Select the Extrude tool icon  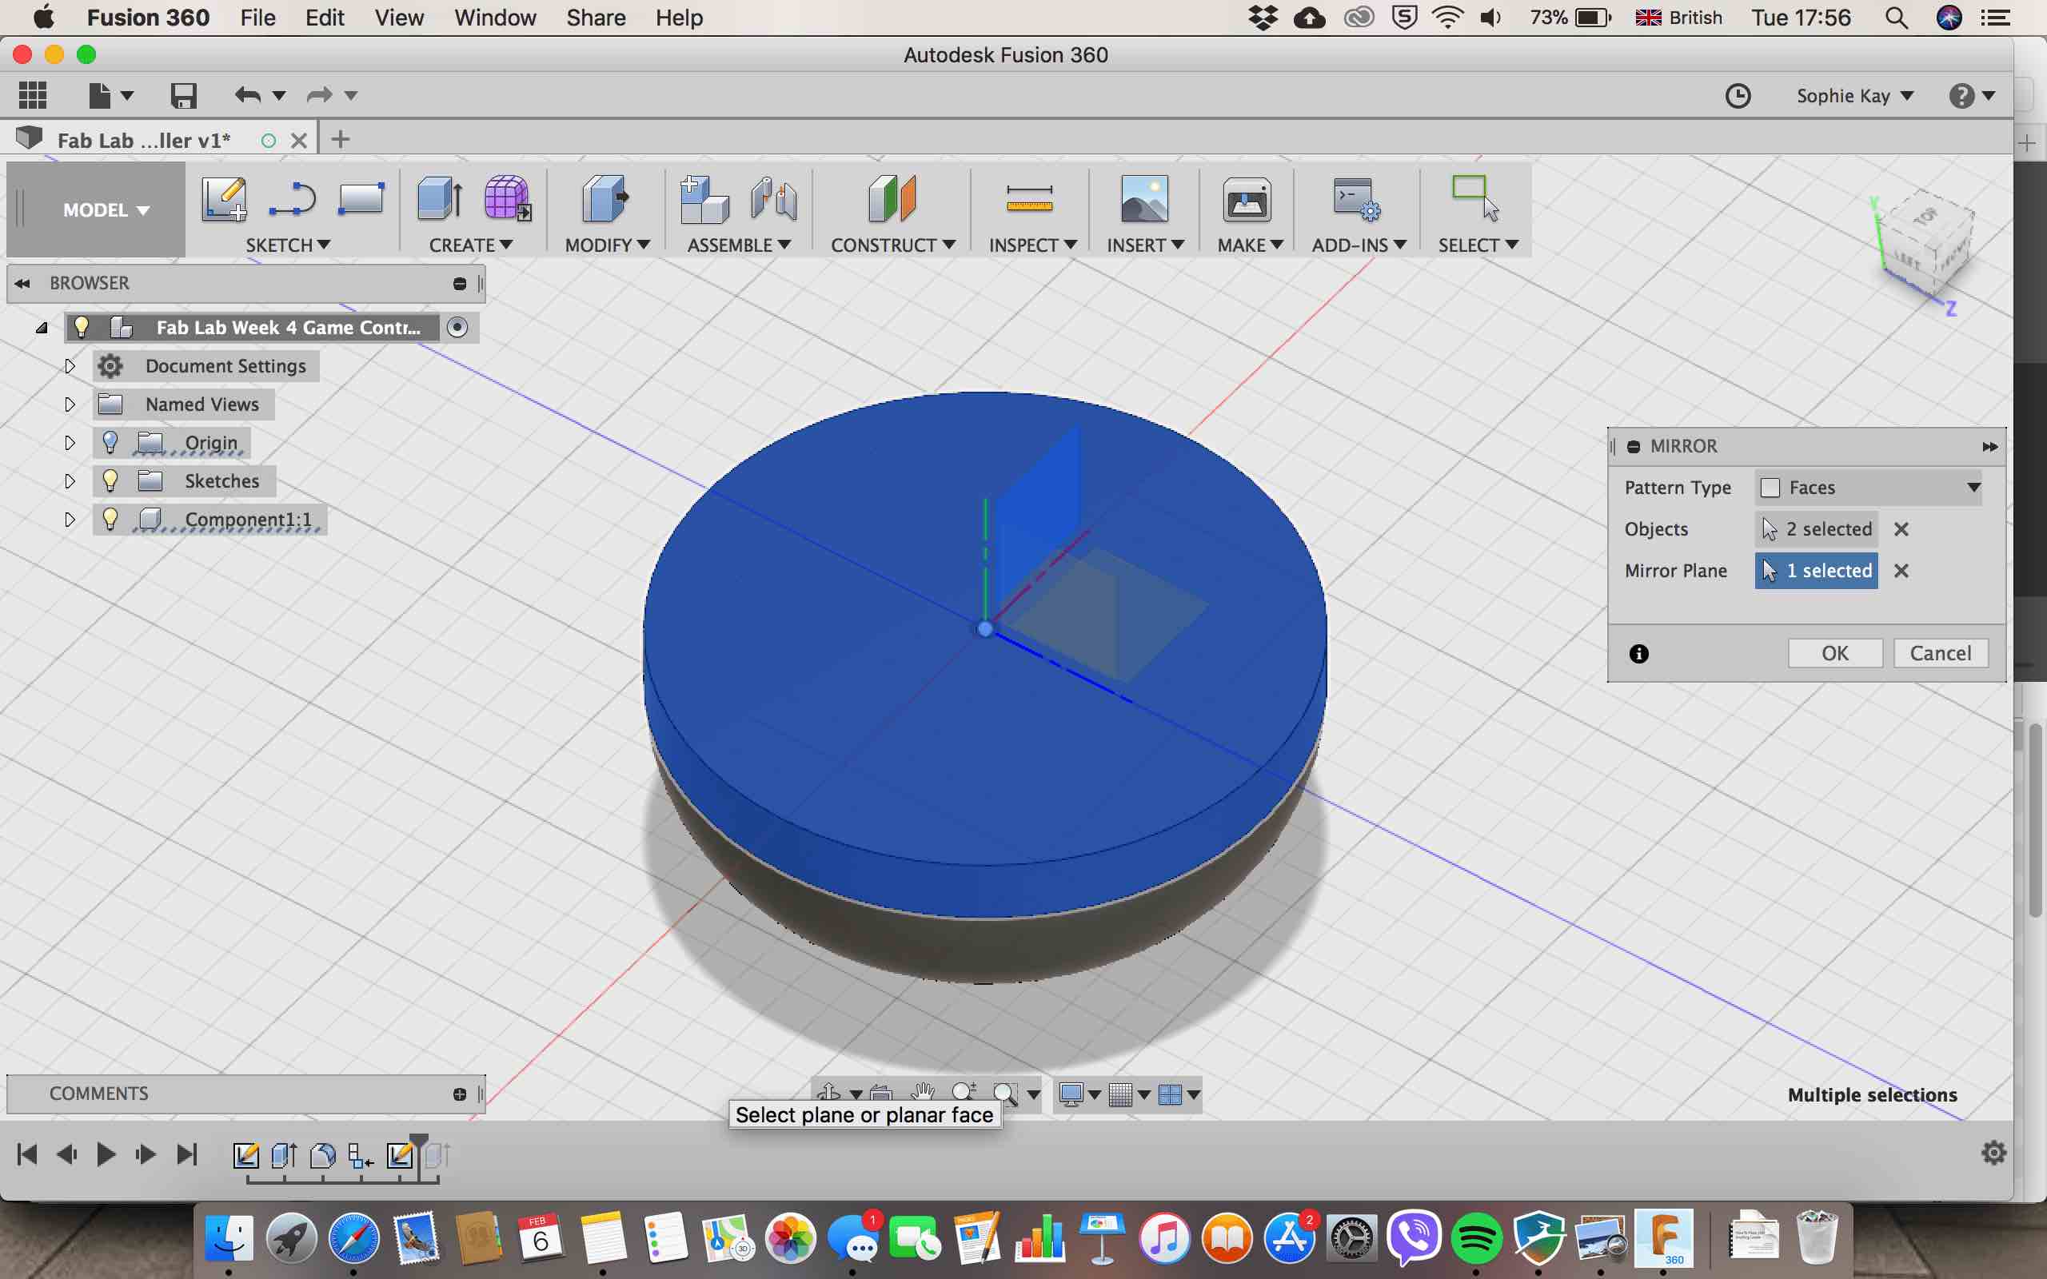pos(439,200)
